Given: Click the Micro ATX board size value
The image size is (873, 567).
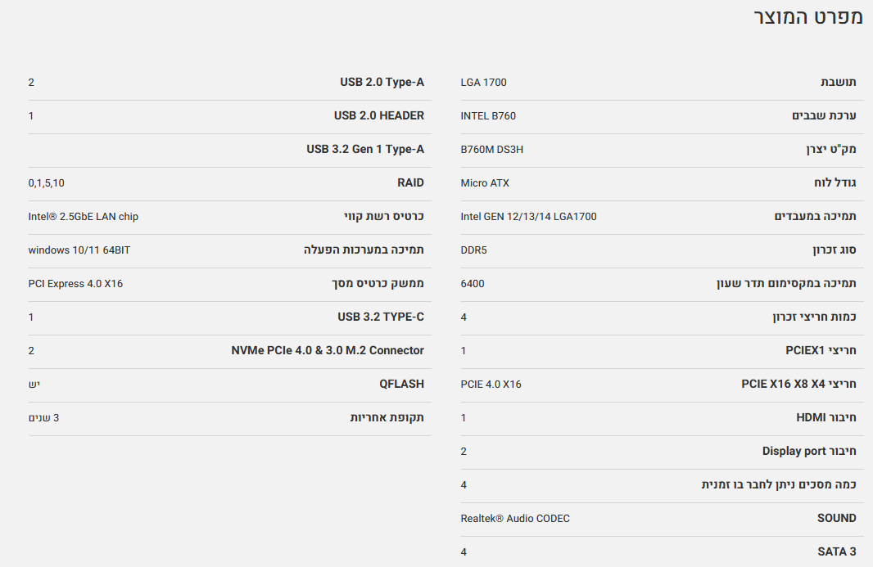Looking at the screenshot, I should pyautogui.click(x=485, y=183).
